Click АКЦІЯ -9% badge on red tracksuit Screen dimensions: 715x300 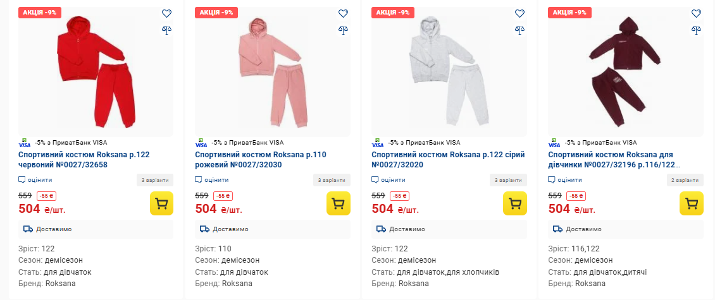coord(39,12)
